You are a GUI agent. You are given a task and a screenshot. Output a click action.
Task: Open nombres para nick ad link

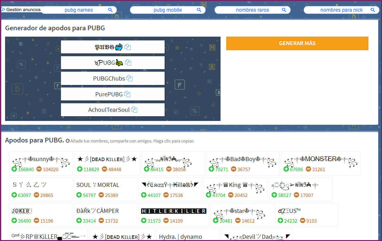point(341,10)
